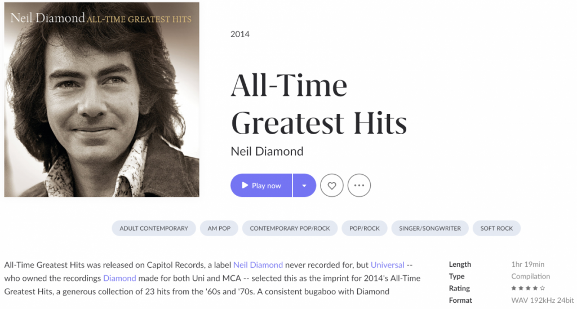This screenshot has width=577, height=309.
Task: Click the play triangle icon in Play now
Action: tap(245, 186)
